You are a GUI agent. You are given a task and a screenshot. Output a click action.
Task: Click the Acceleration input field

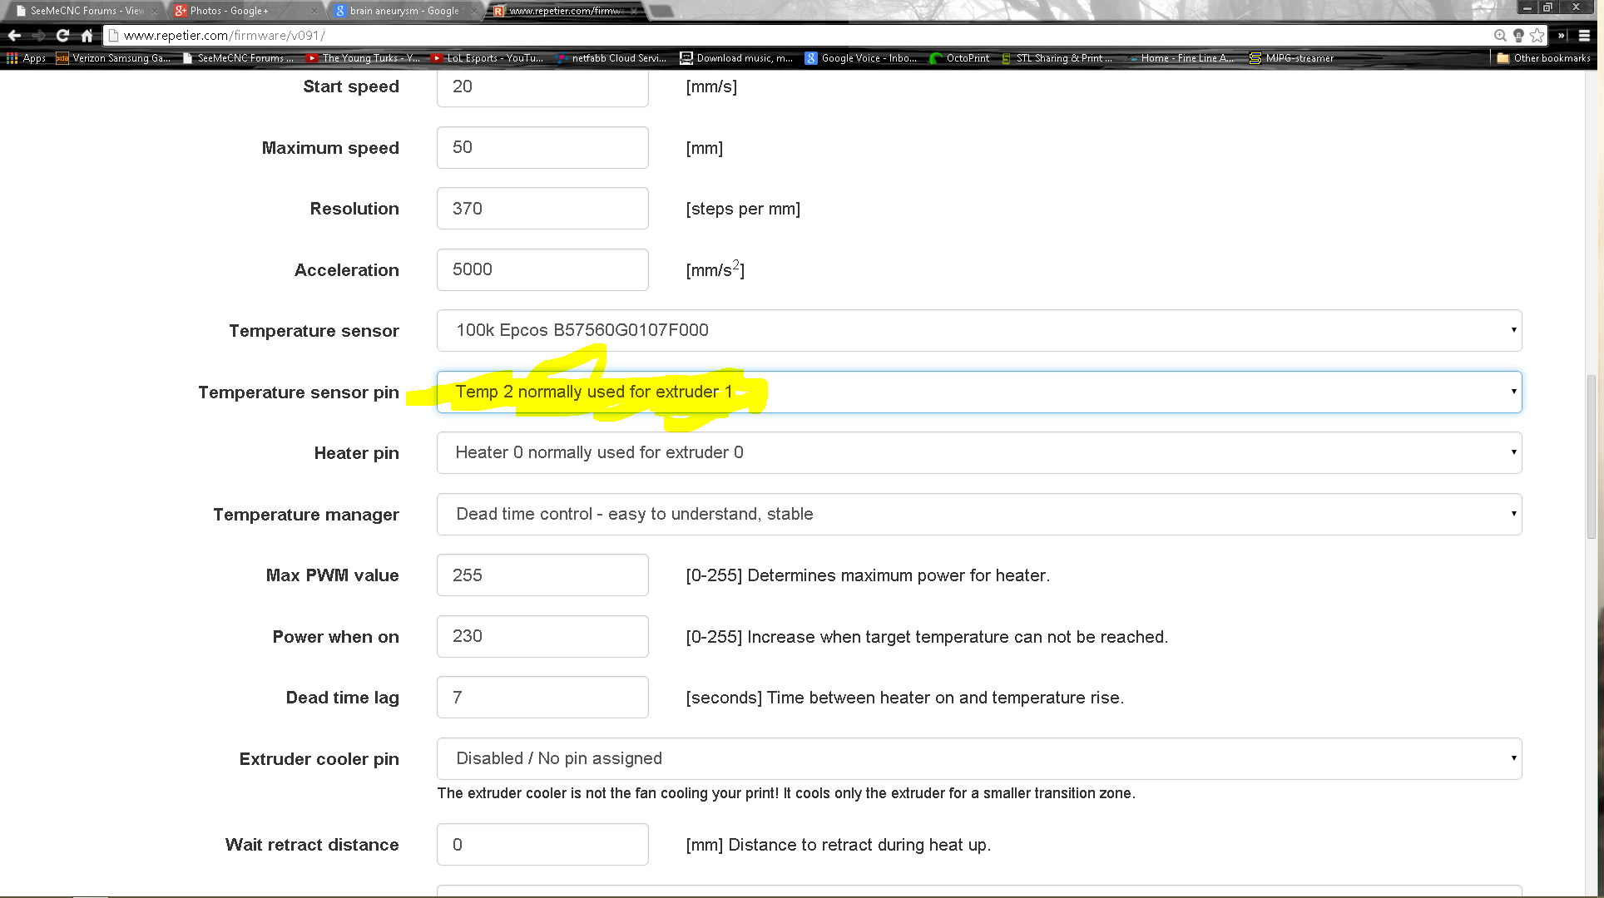pyautogui.click(x=542, y=269)
